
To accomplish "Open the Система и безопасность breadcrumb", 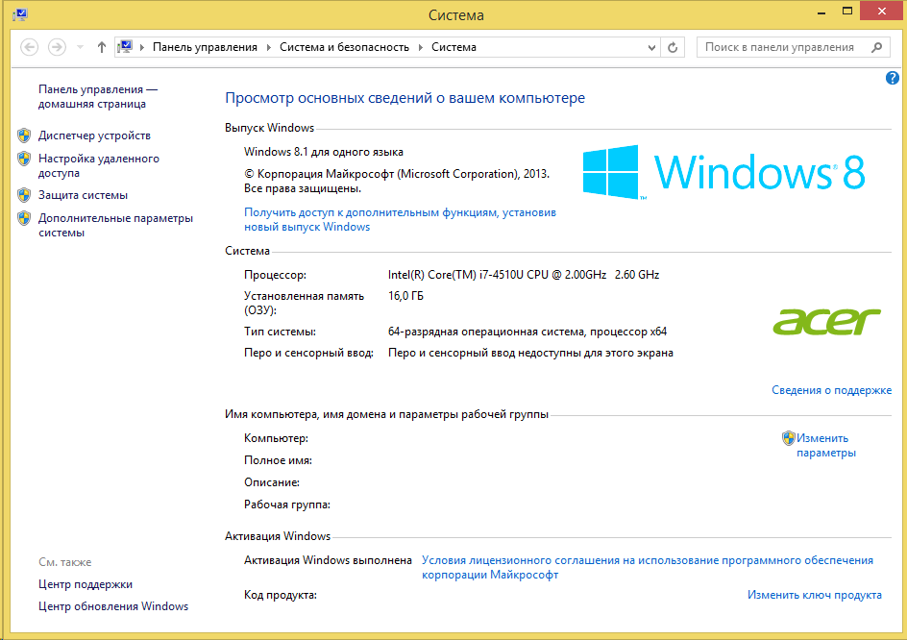I will (x=344, y=47).
